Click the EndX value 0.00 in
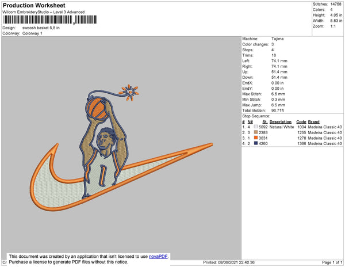Viewport: 345px width, 267px height. click(278, 83)
